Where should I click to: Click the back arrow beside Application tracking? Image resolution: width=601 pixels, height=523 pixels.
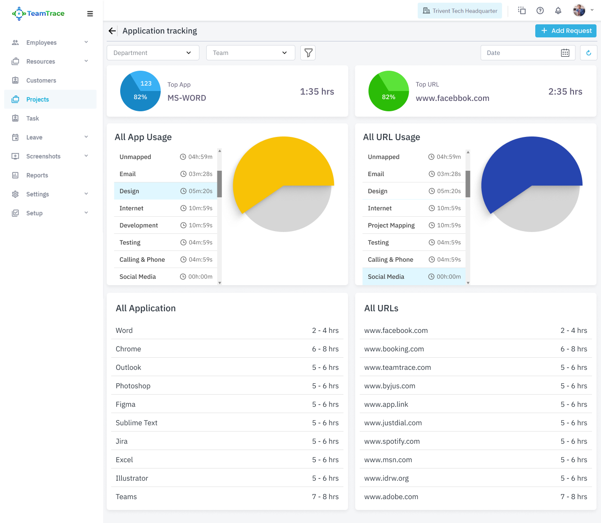point(112,31)
